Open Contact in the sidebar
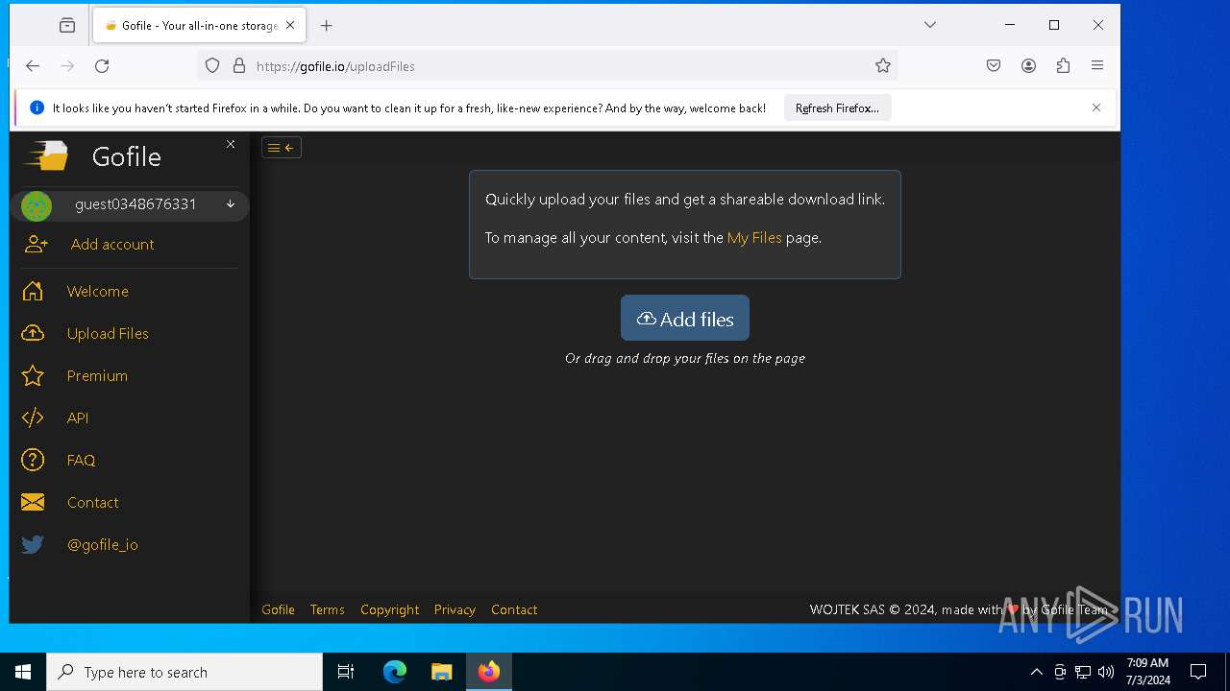 click(93, 503)
